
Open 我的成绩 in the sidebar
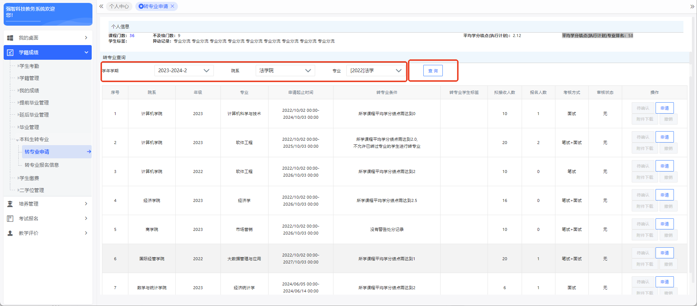click(29, 91)
